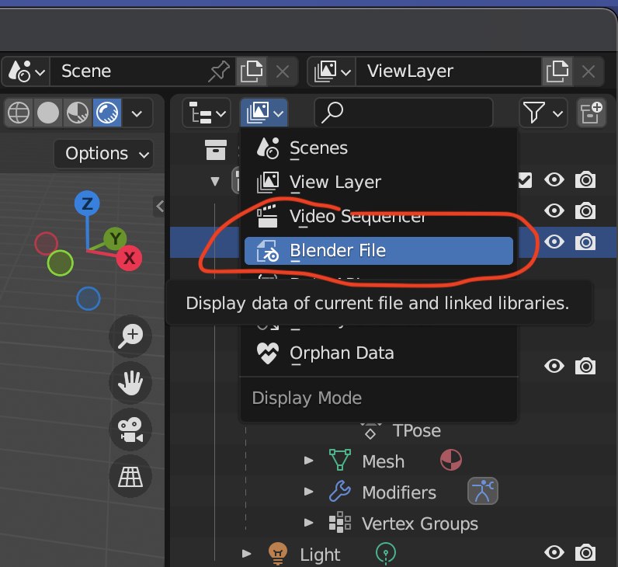Image resolution: width=618 pixels, height=567 pixels.
Task: Click the armature modifier icon
Action: (x=483, y=492)
